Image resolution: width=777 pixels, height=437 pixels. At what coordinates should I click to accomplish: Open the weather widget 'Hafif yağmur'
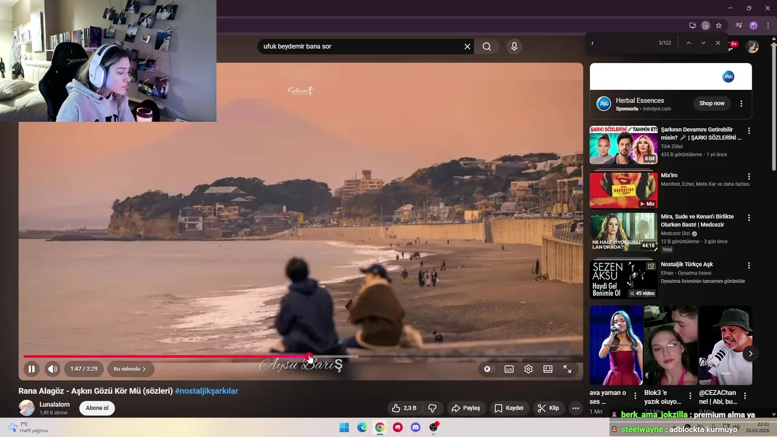[x=28, y=427]
